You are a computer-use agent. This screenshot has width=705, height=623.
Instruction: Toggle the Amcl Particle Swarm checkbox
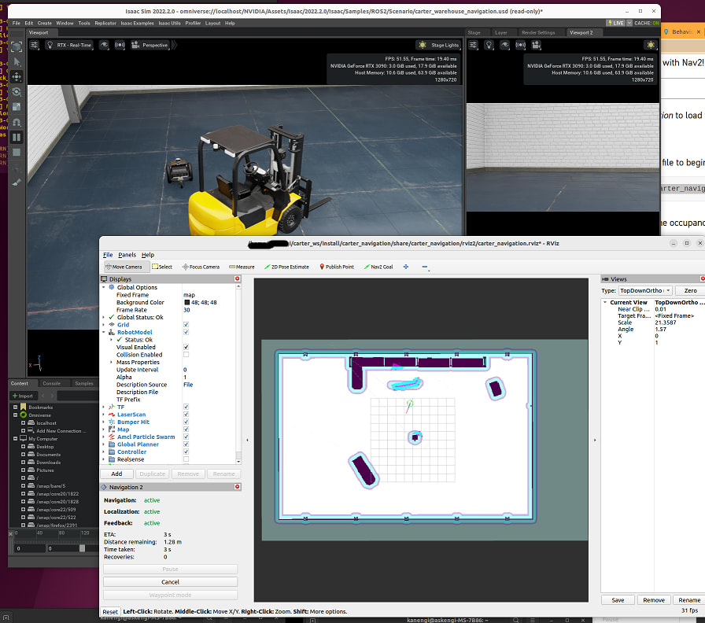pos(186,437)
